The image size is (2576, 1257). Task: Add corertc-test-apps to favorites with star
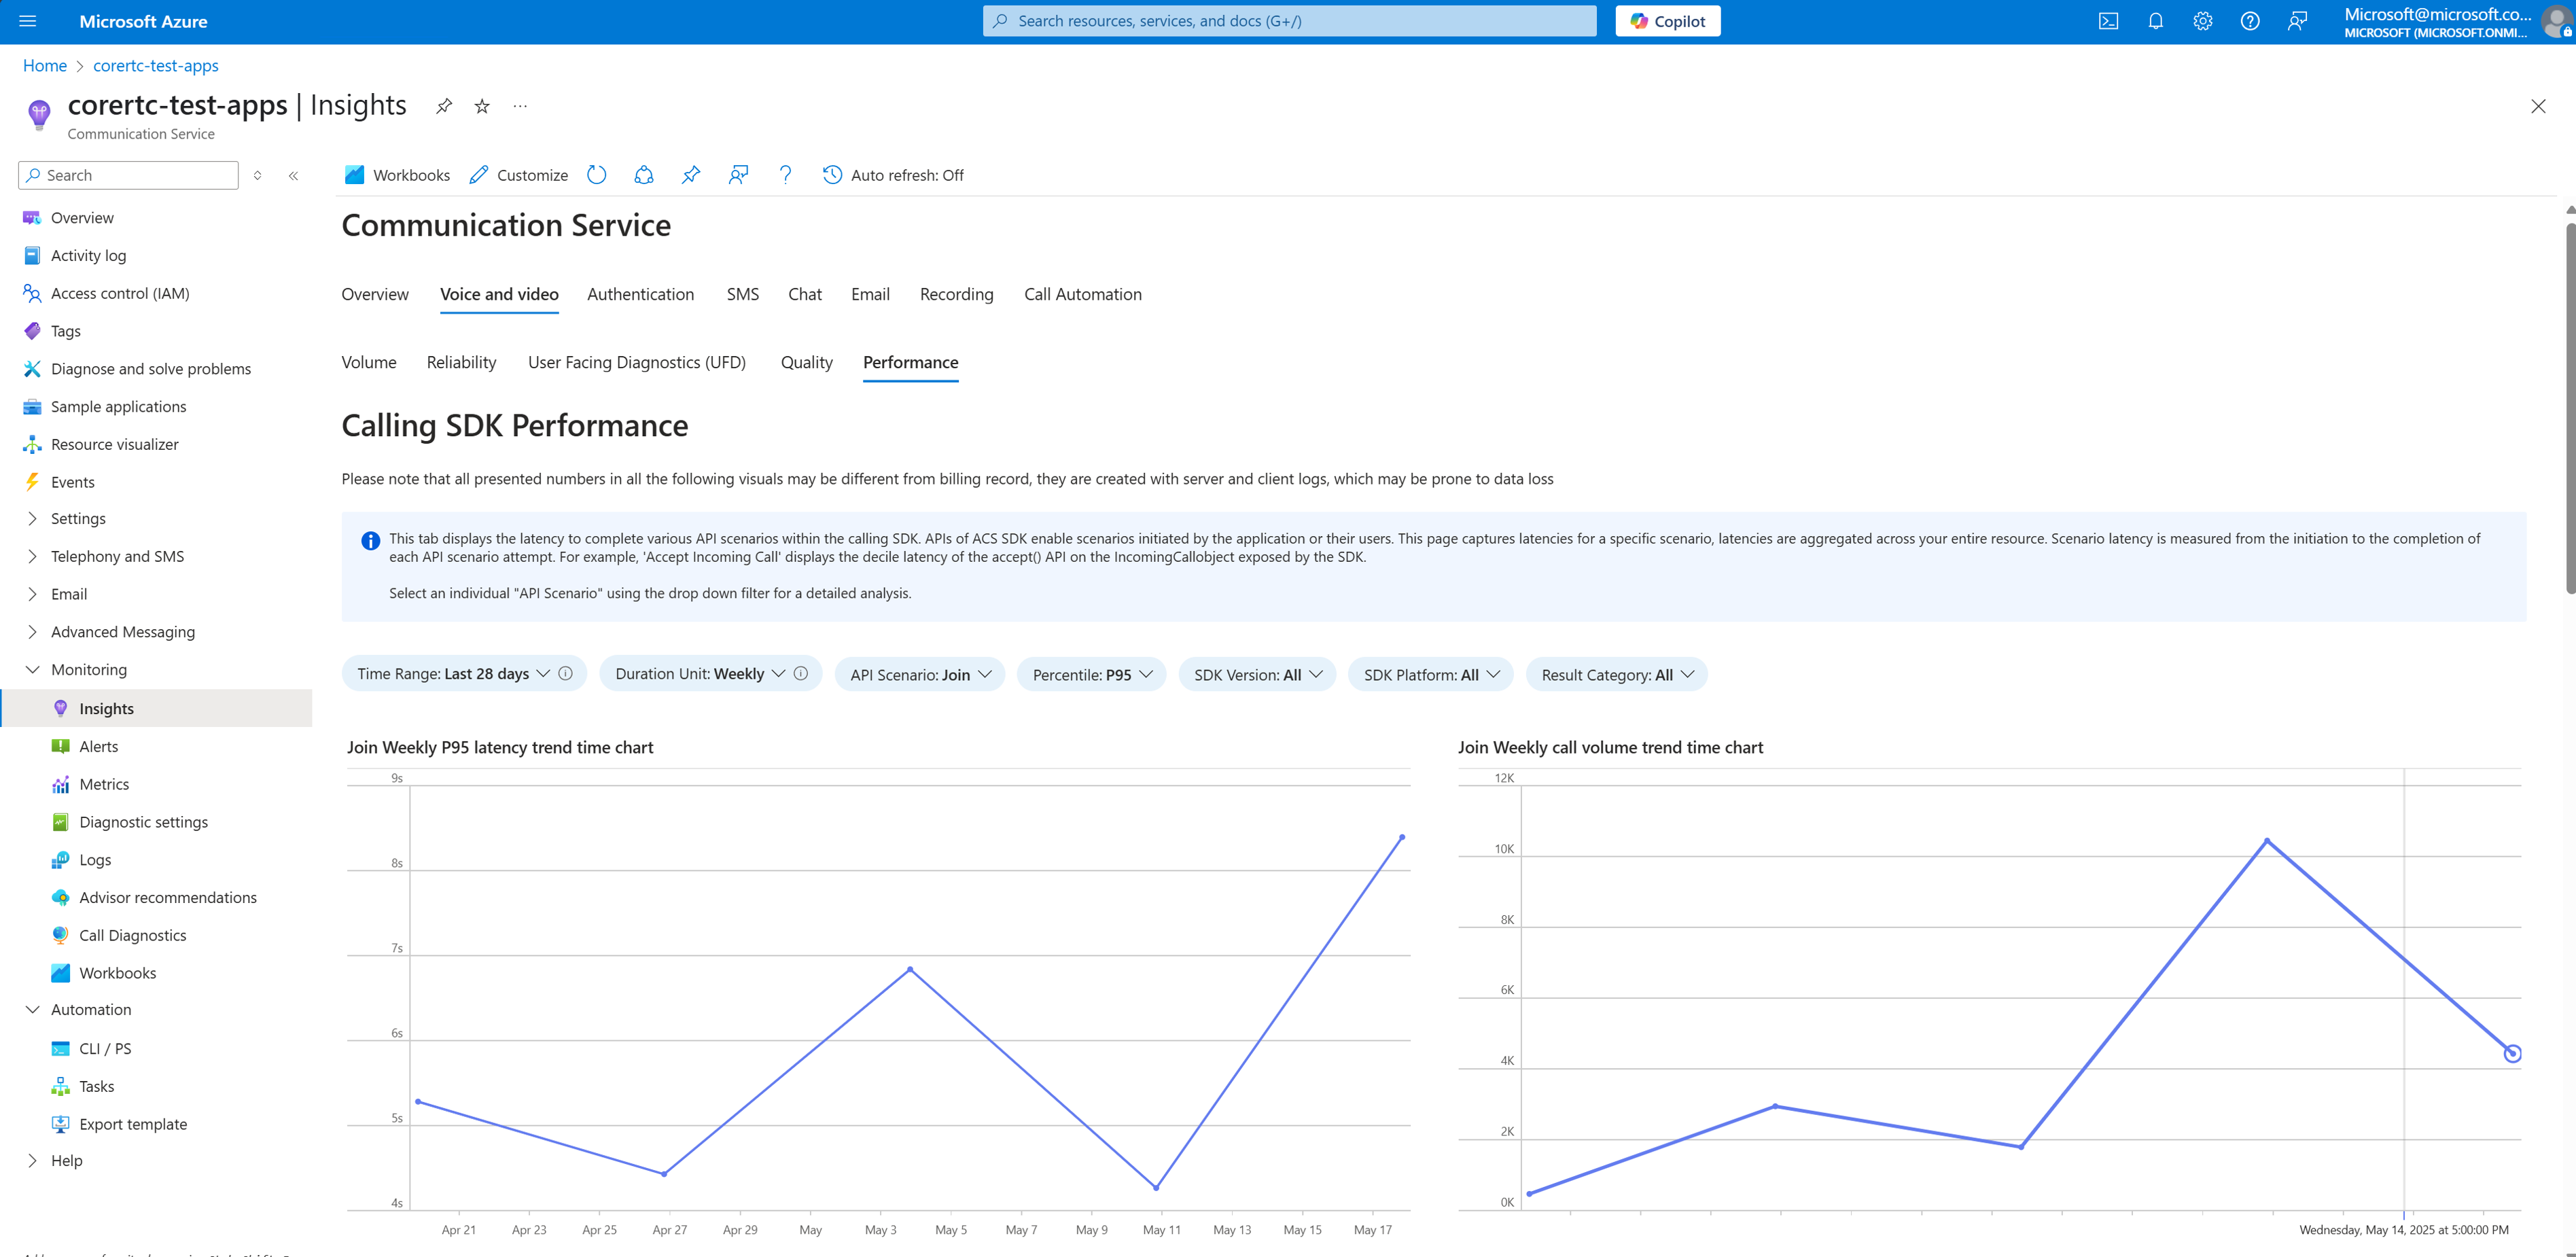tap(482, 106)
